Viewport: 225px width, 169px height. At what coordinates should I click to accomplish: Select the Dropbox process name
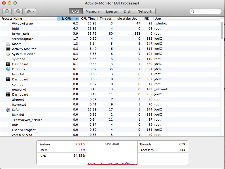(x=19, y=69)
